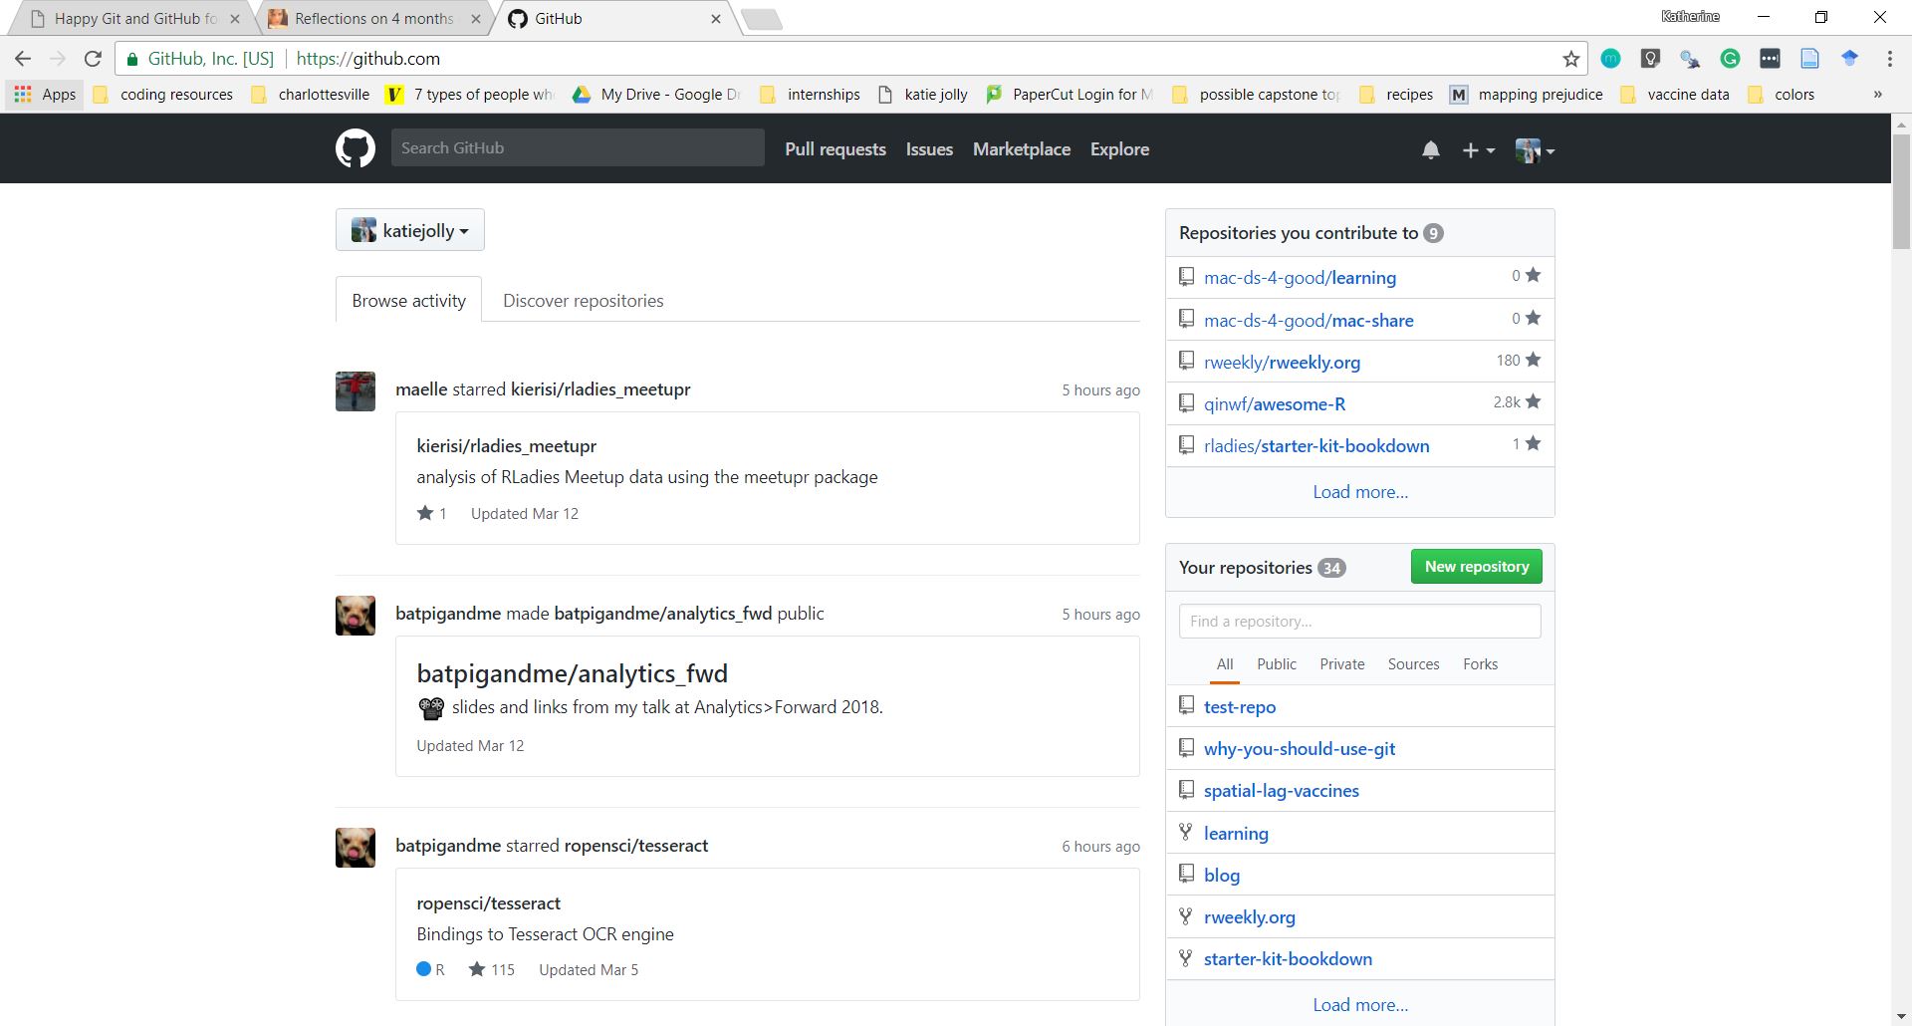Open the coding resources bookmark folder
1912x1026 pixels.
pos(162,95)
